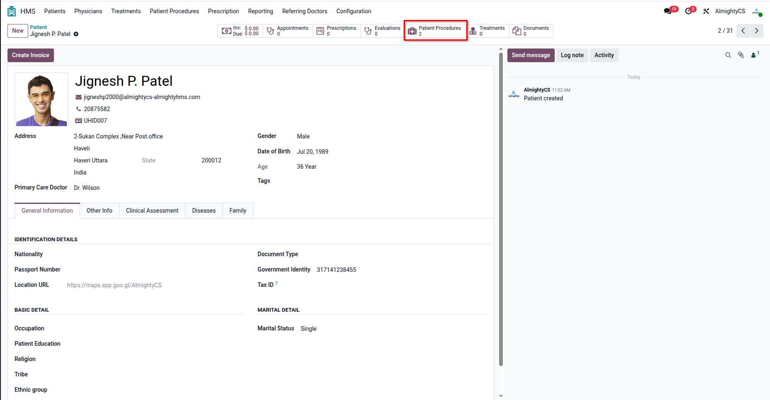Open the HMS app home icon
770x400 pixels.
coord(12,11)
